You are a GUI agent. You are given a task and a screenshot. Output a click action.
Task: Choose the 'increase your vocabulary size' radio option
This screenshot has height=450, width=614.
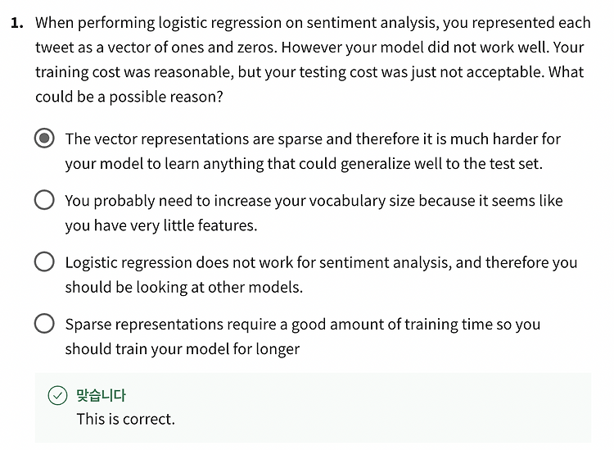44,200
